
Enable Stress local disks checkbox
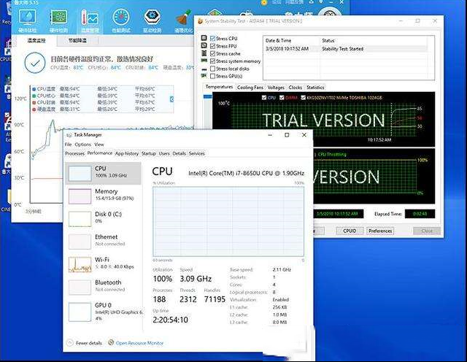[x=212, y=69]
